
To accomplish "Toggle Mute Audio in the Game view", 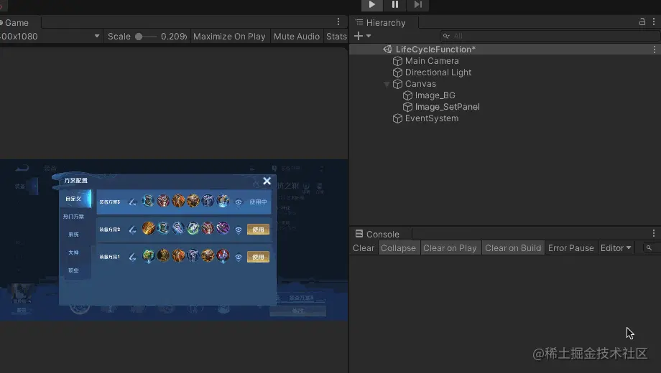I will (x=297, y=37).
